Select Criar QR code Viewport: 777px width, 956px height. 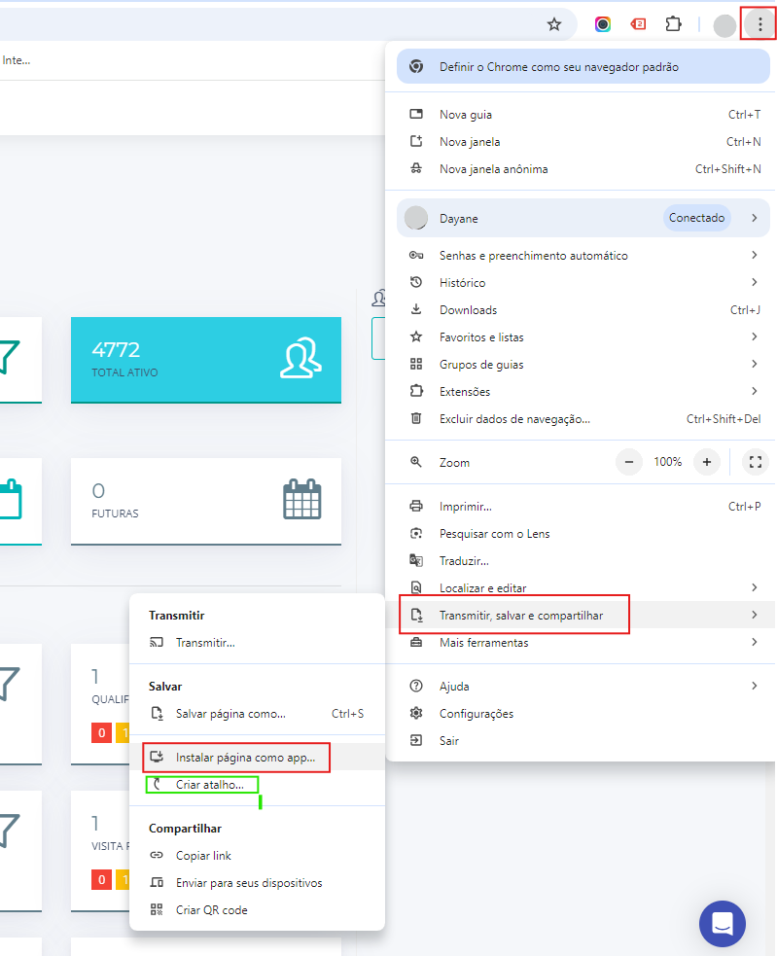pyautogui.click(x=211, y=910)
